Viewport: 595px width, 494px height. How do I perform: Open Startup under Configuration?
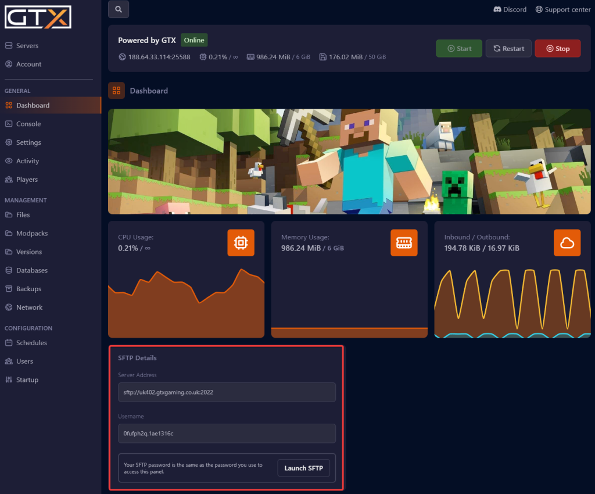coord(51,380)
